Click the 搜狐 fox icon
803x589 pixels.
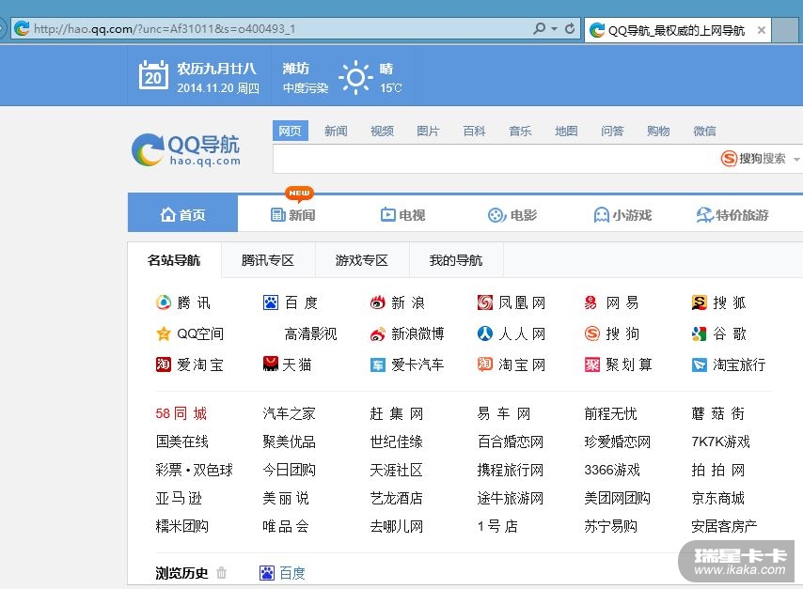pos(699,302)
